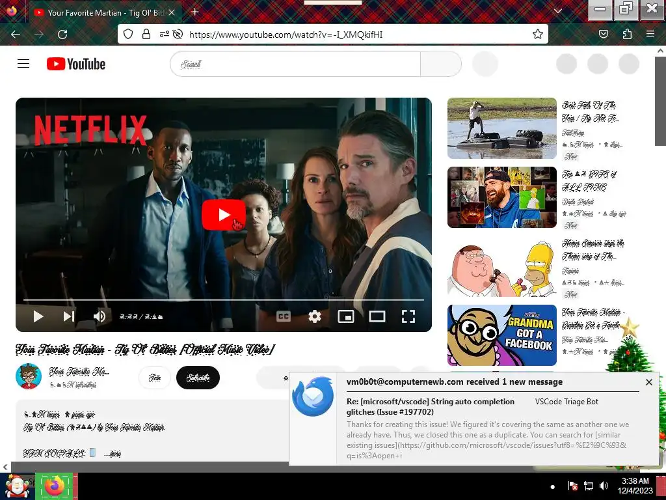Image resolution: width=666 pixels, height=500 pixels.
Task: Reload the current page
Action: point(62,35)
